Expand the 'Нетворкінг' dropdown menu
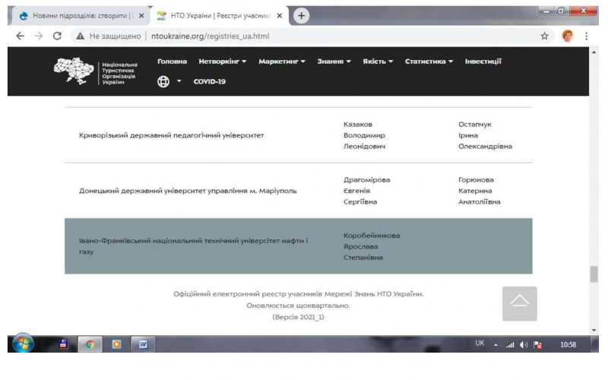The height and width of the screenshot is (380, 608). click(x=223, y=62)
